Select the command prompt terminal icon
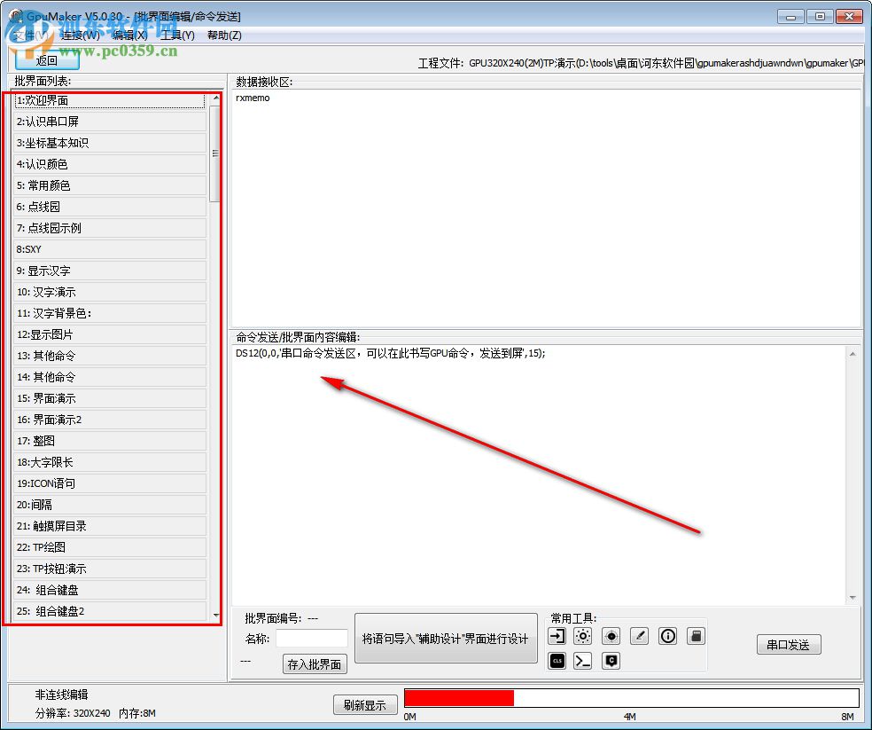This screenshot has width=872, height=730. (x=583, y=660)
